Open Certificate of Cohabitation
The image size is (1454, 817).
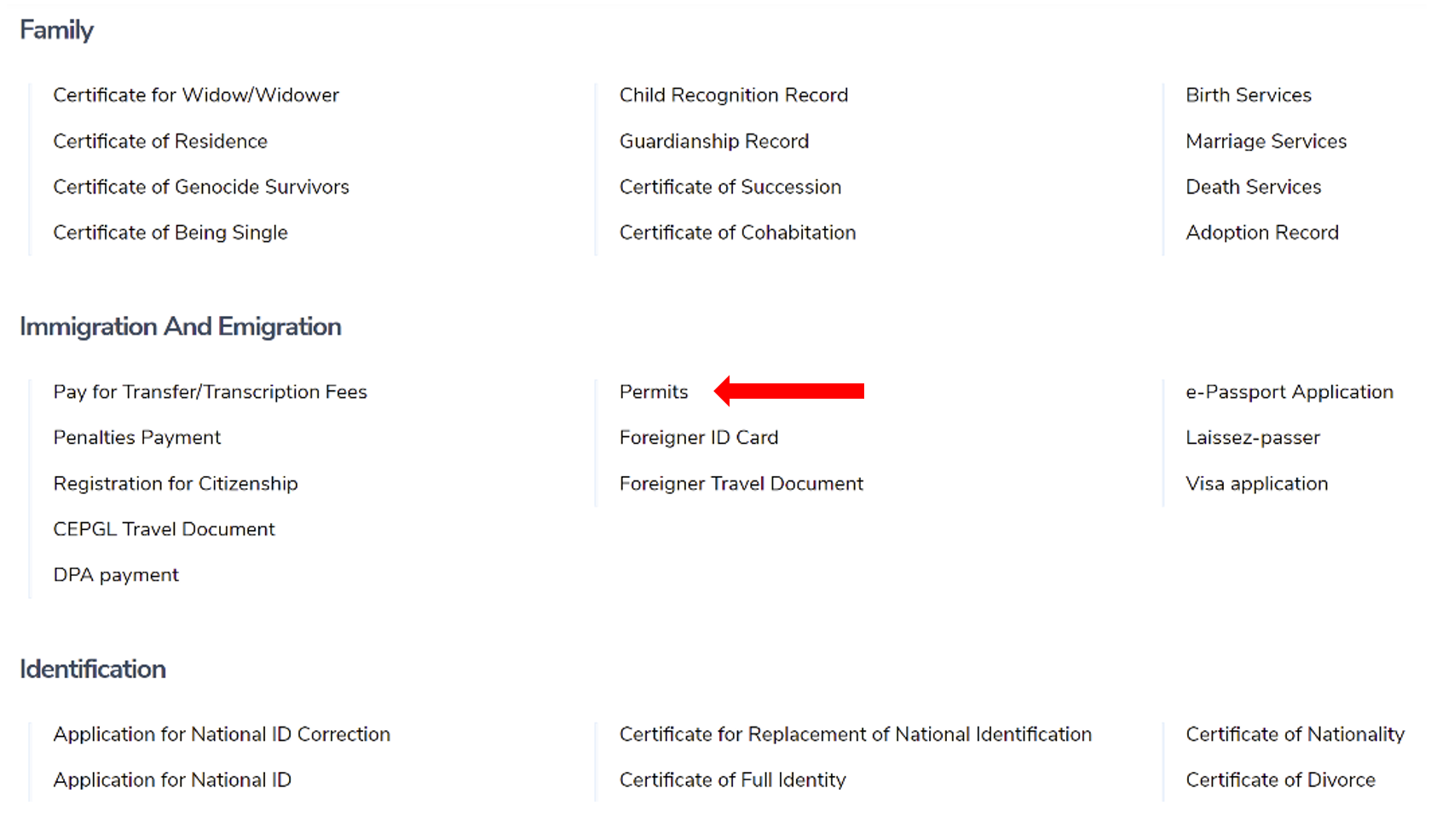(737, 232)
